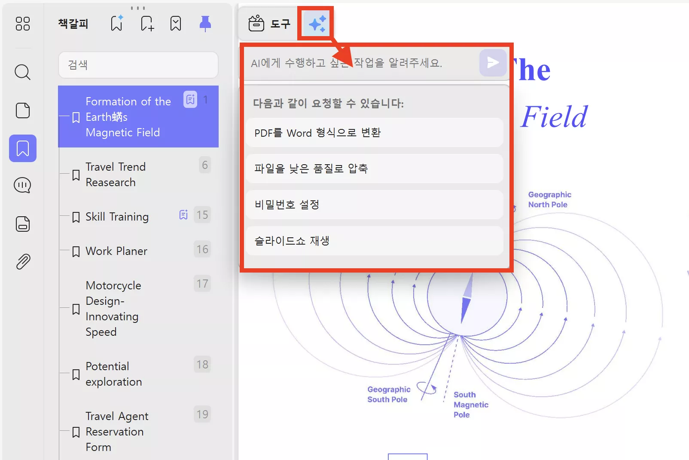This screenshot has width=689, height=460.
Task: Click the PDF를 Word 형식으로 변환 suggestion
Action: [x=374, y=132]
